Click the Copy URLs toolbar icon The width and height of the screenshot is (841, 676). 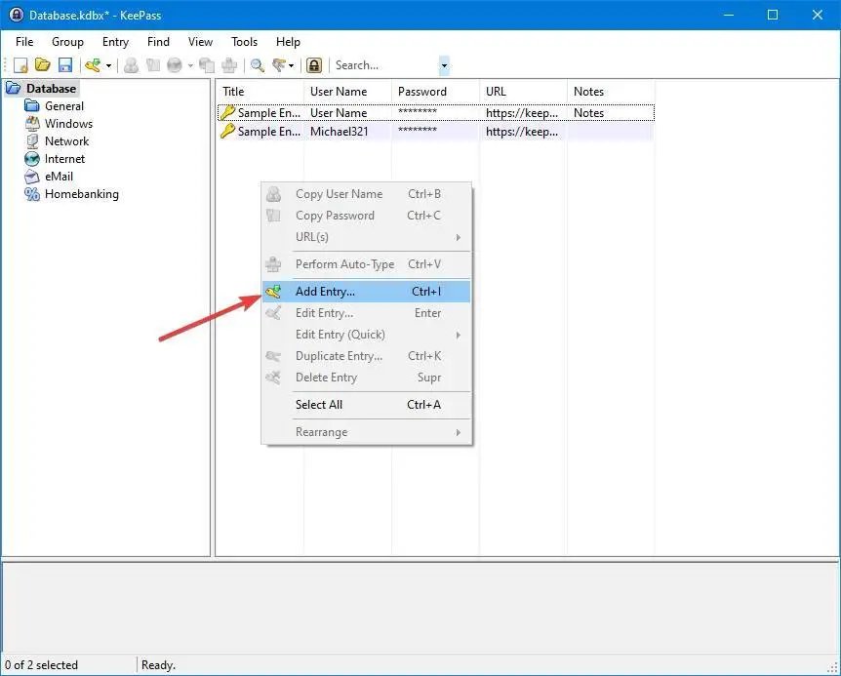[x=207, y=65]
